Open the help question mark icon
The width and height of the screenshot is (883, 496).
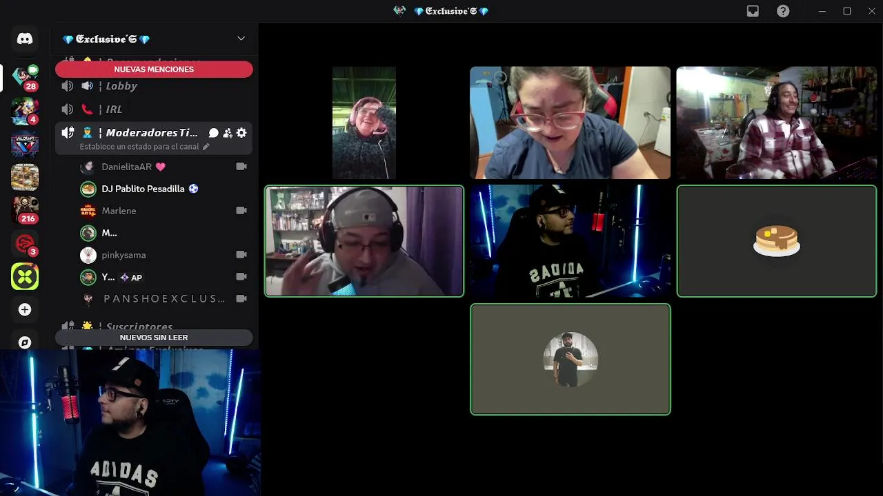783,11
